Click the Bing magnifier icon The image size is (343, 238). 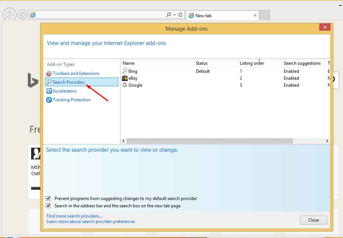click(125, 71)
